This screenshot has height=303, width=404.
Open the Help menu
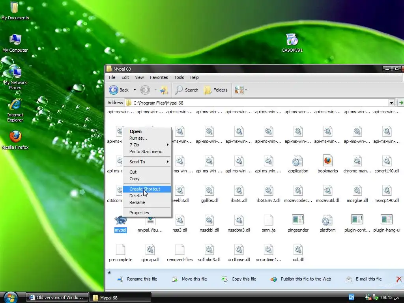(x=194, y=77)
